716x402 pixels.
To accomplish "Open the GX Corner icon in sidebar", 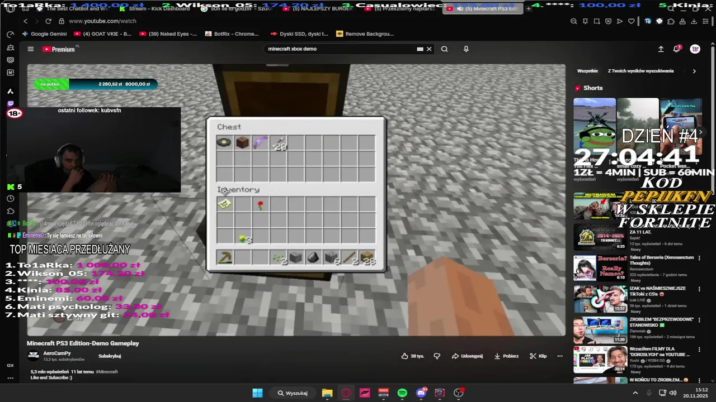I will [11, 365].
